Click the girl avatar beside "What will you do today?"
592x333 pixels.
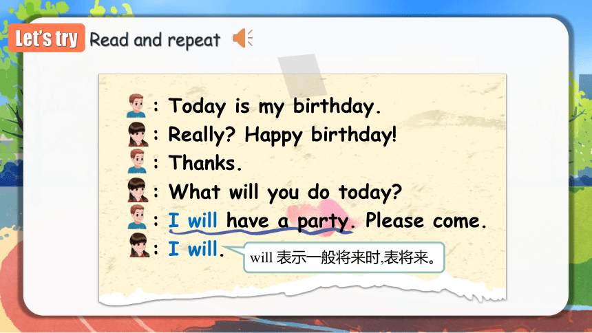[x=137, y=190]
